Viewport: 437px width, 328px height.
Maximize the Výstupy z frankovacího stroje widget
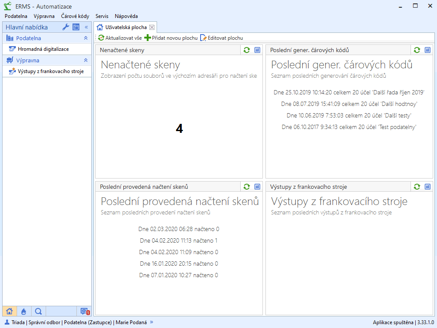427,187
